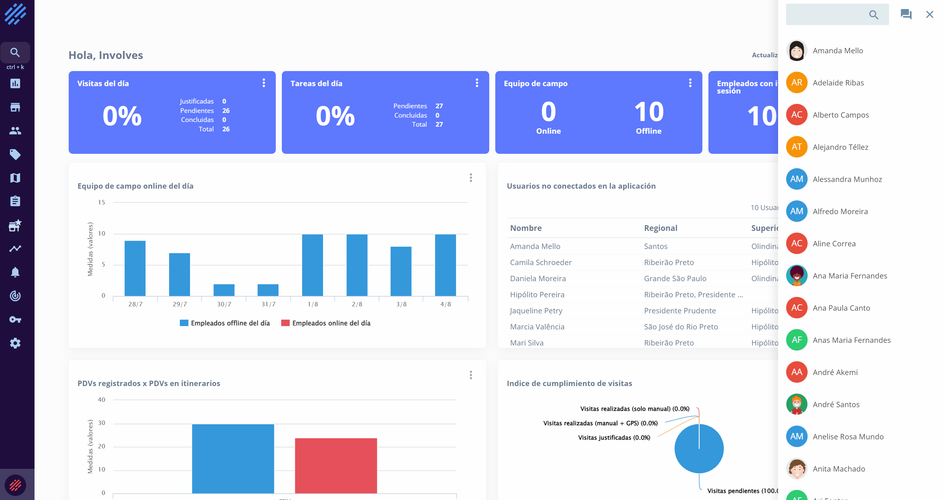Click the tag icon in sidebar

tap(15, 154)
